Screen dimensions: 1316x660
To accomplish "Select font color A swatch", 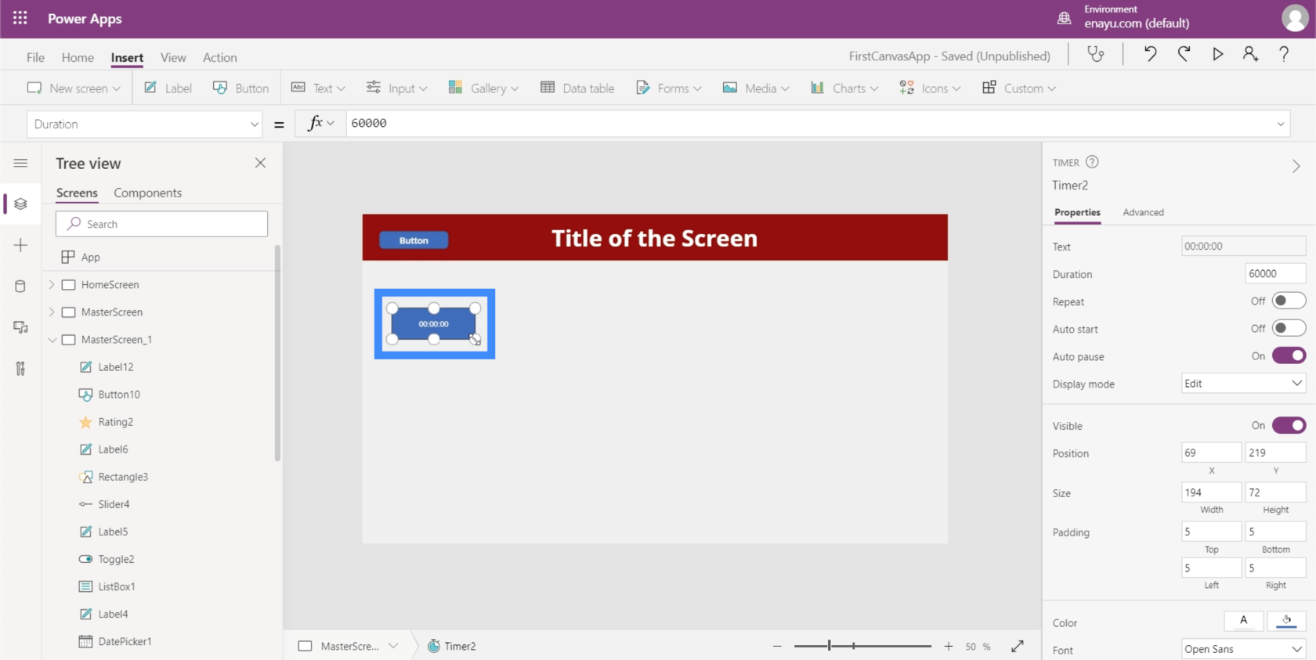I will pyautogui.click(x=1243, y=621).
